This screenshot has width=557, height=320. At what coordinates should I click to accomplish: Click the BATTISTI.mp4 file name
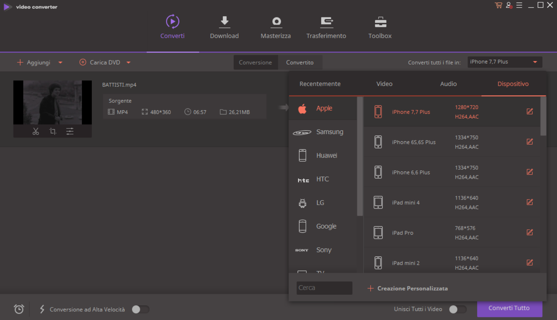[x=119, y=85]
